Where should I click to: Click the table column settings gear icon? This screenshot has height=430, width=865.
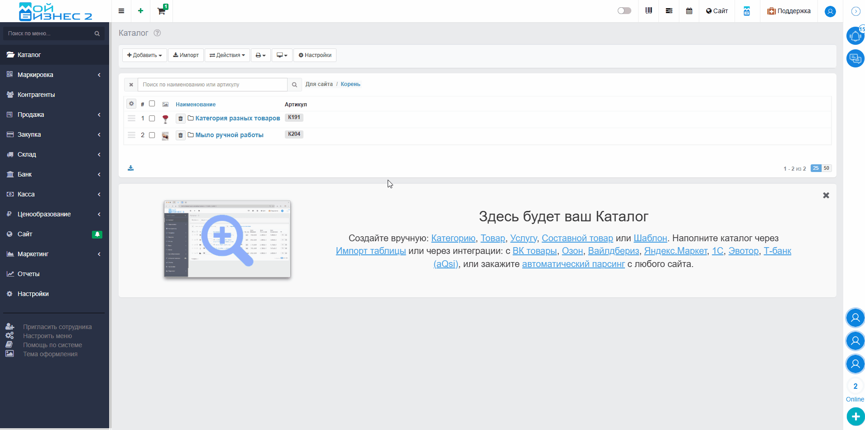(131, 104)
